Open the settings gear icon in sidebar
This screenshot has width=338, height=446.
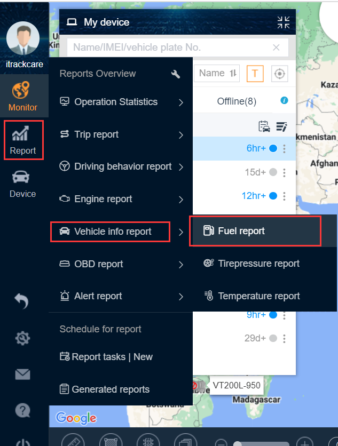coord(22,338)
